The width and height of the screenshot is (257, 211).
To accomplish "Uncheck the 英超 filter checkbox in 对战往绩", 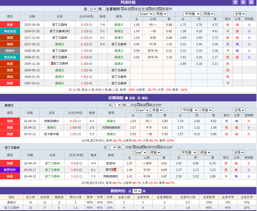I will pos(122,8).
